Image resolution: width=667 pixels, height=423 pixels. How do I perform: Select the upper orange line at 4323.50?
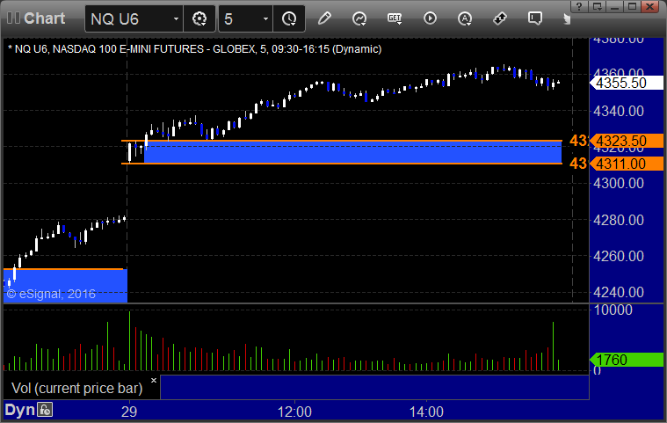(342, 141)
